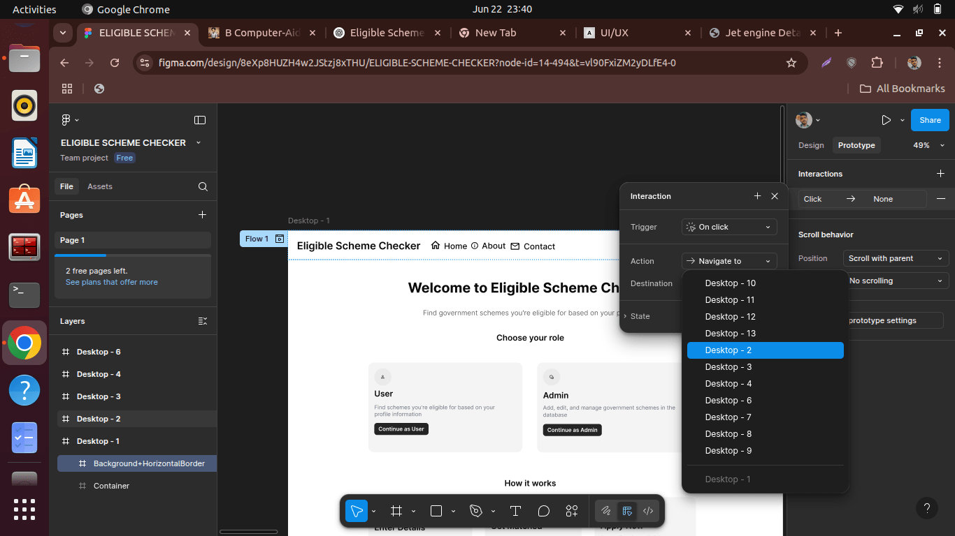Present prototype with the play icon

pos(886,120)
